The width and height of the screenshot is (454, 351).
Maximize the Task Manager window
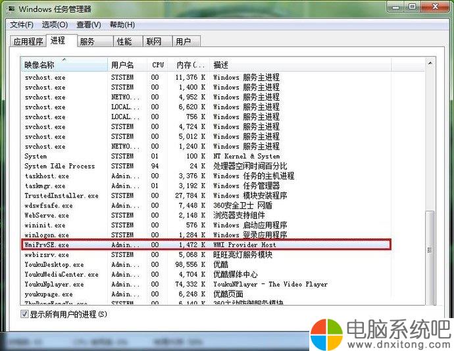412,7
